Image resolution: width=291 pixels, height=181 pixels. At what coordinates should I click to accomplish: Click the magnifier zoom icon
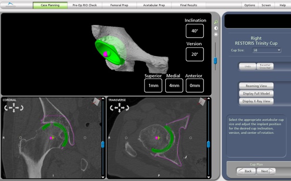click(216, 22)
